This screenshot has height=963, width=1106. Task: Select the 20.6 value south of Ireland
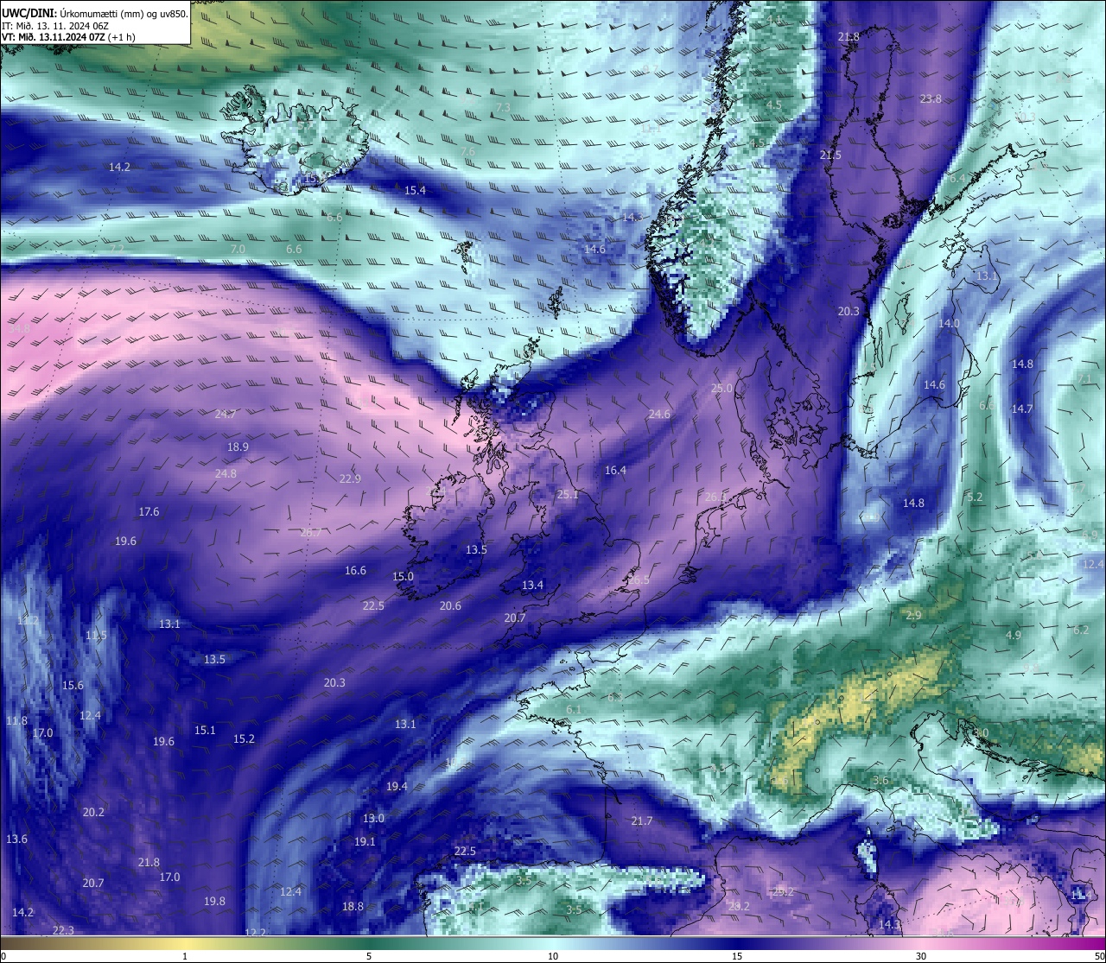(450, 606)
